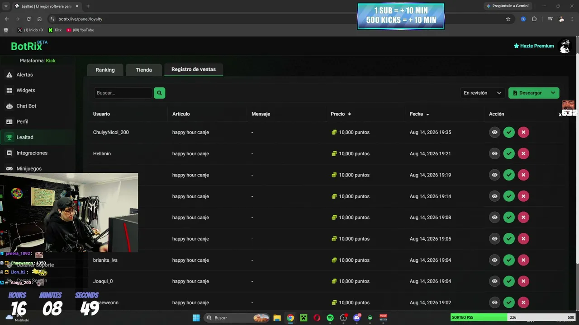View details of Joaqui_0's sale
The image size is (579, 325).
494,281
